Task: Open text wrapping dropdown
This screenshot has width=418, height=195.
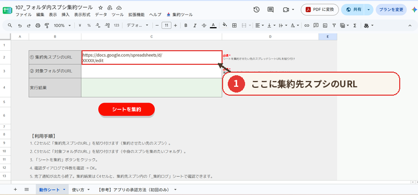Action: [x=283, y=26]
